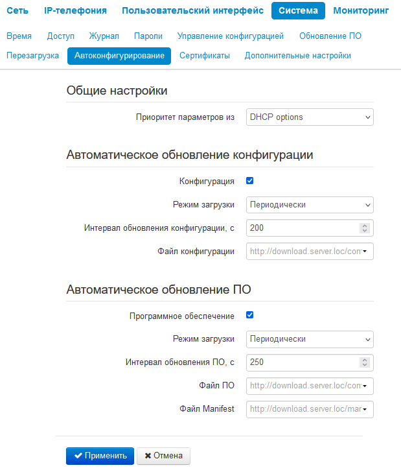Image resolution: width=401 pixels, height=472 pixels.
Task: Expand firmware Режим загрузки dropdown
Action: [310, 339]
